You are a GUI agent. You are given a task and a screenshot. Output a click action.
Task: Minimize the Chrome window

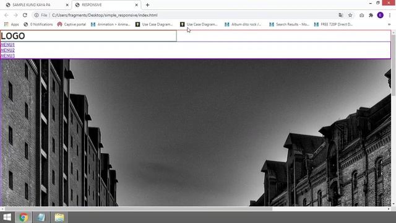click(x=370, y=3)
